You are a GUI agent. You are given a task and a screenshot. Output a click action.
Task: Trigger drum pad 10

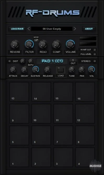[41, 114]
